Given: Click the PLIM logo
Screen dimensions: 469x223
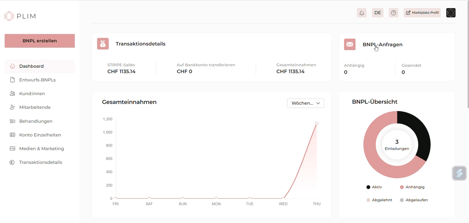Looking at the screenshot, I should tap(20, 16).
